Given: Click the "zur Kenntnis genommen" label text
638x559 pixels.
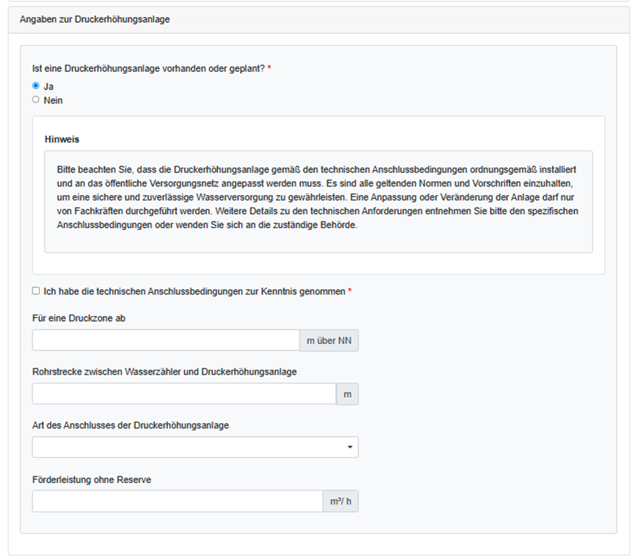Looking at the screenshot, I should pos(194,292).
